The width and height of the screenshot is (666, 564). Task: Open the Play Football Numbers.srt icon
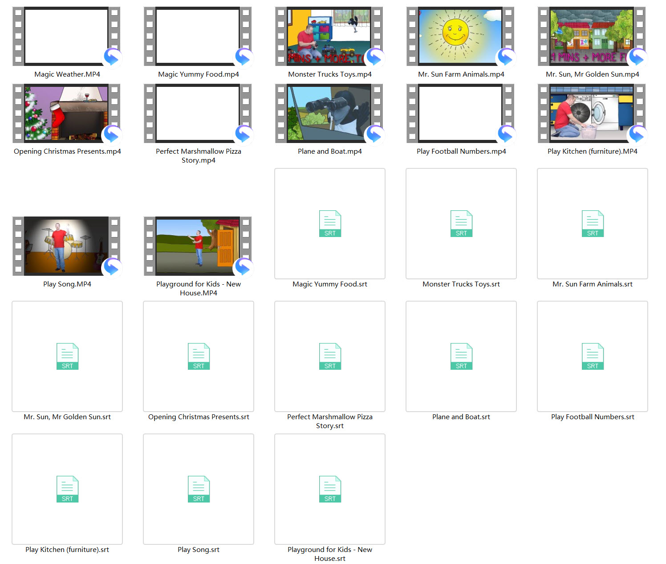(x=593, y=356)
